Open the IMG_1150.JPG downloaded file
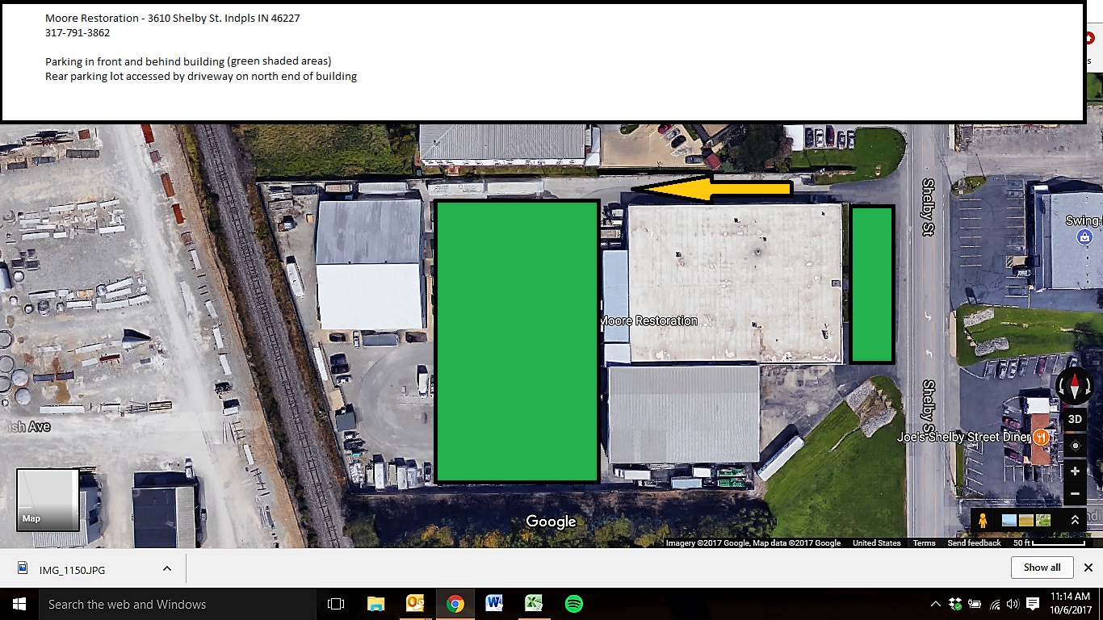 [x=72, y=569]
